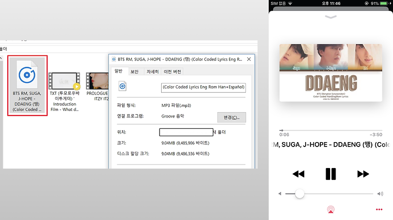Select the TXT Introduction Film video thumbnail
The height and width of the screenshot is (220, 393).
[64, 81]
